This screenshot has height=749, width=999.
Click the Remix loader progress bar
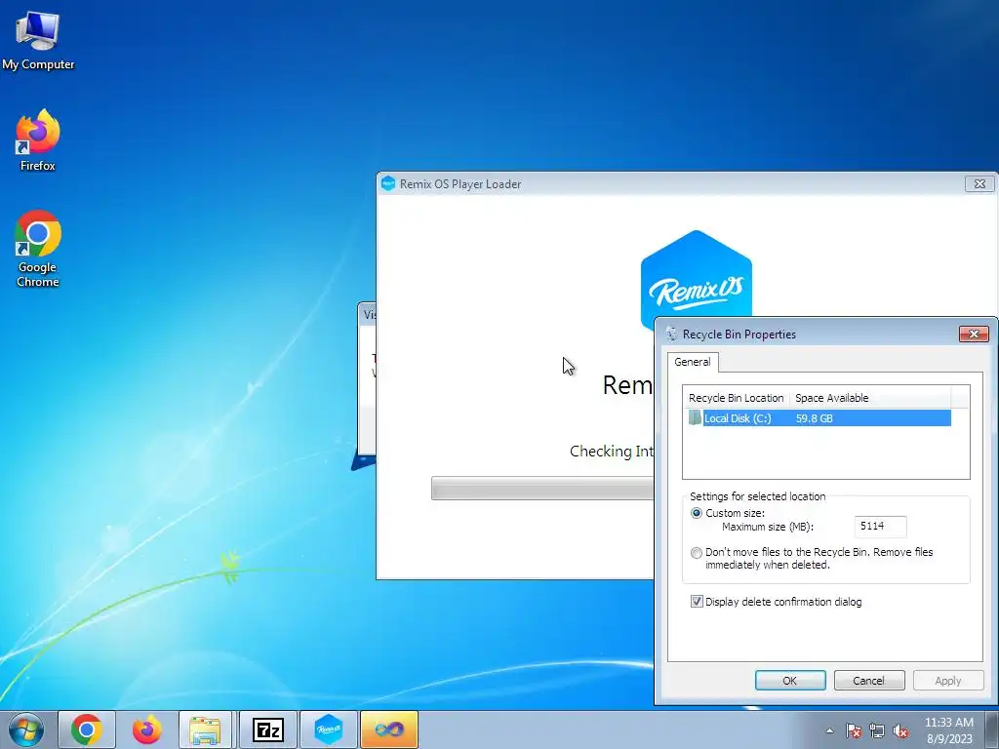(x=542, y=489)
